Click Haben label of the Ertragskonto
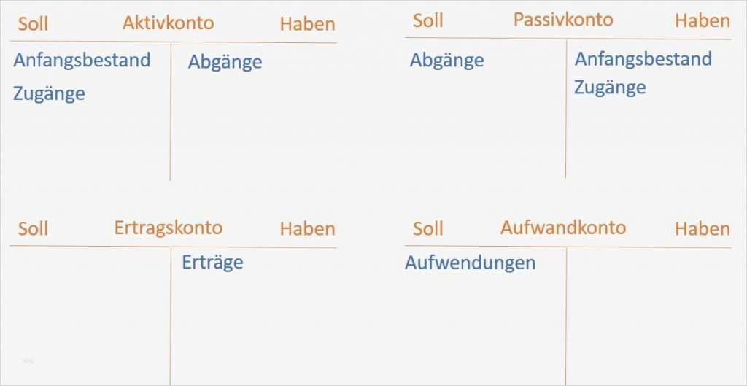The width and height of the screenshot is (747, 386). [x=307, y=229]
